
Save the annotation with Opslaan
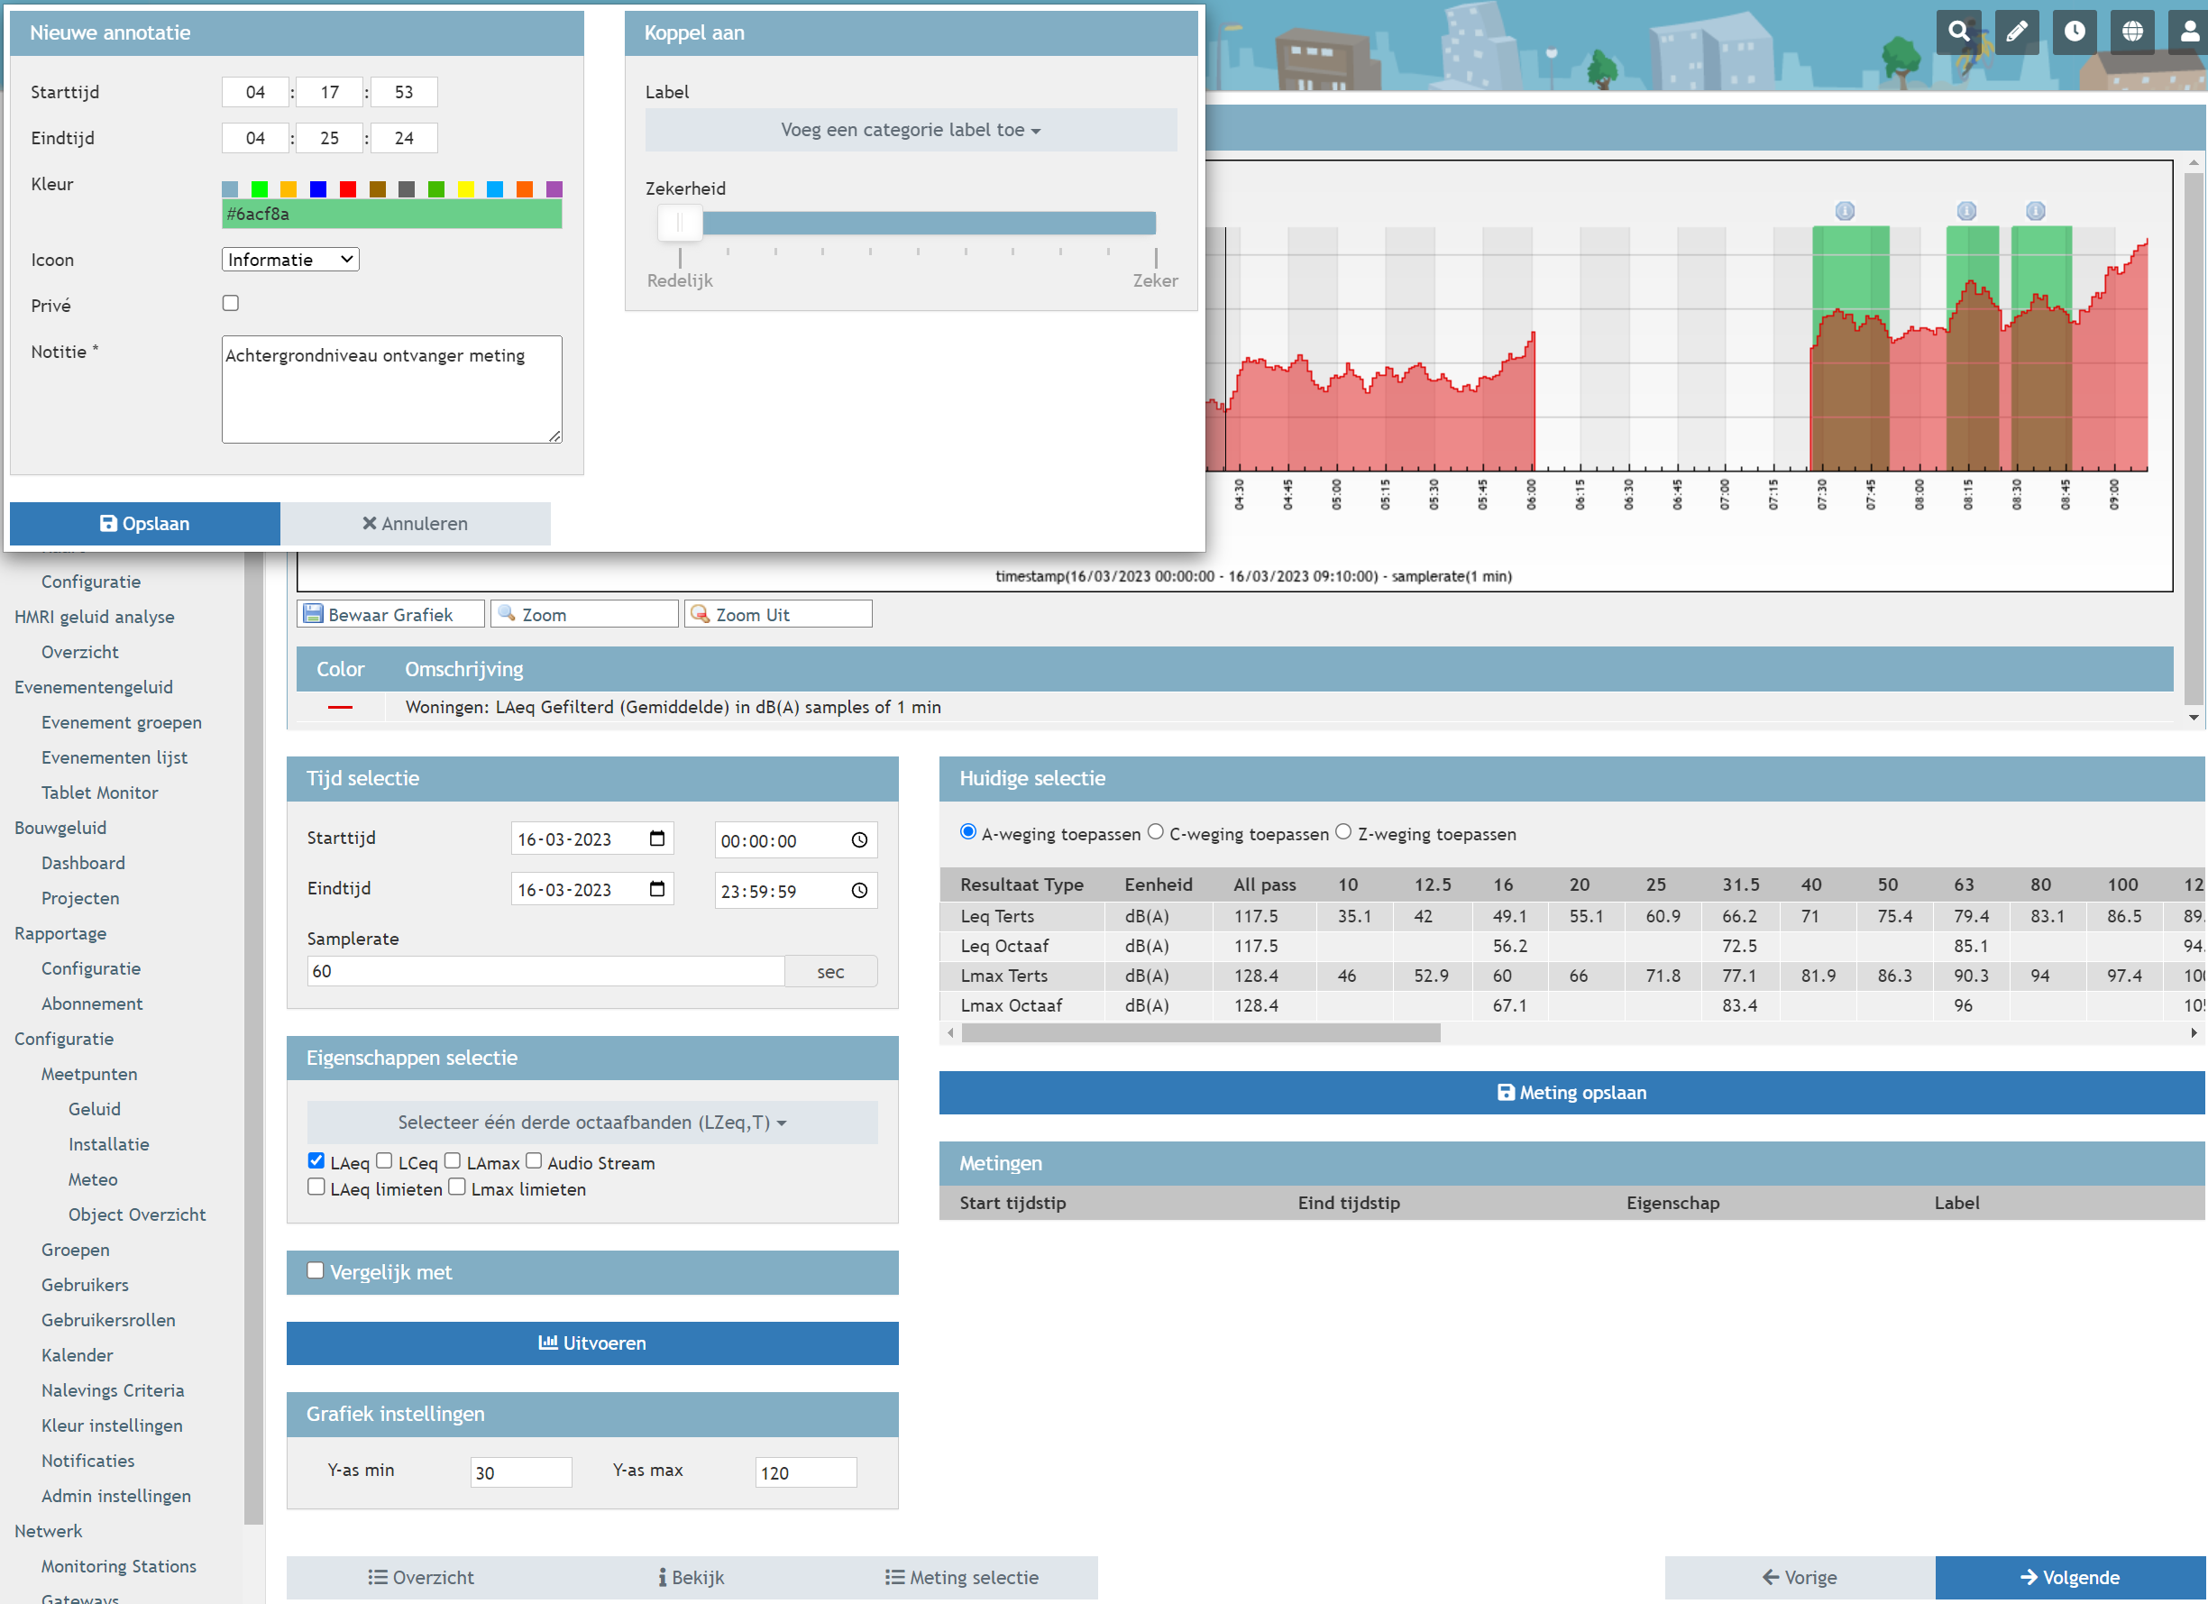coord(145,524)
